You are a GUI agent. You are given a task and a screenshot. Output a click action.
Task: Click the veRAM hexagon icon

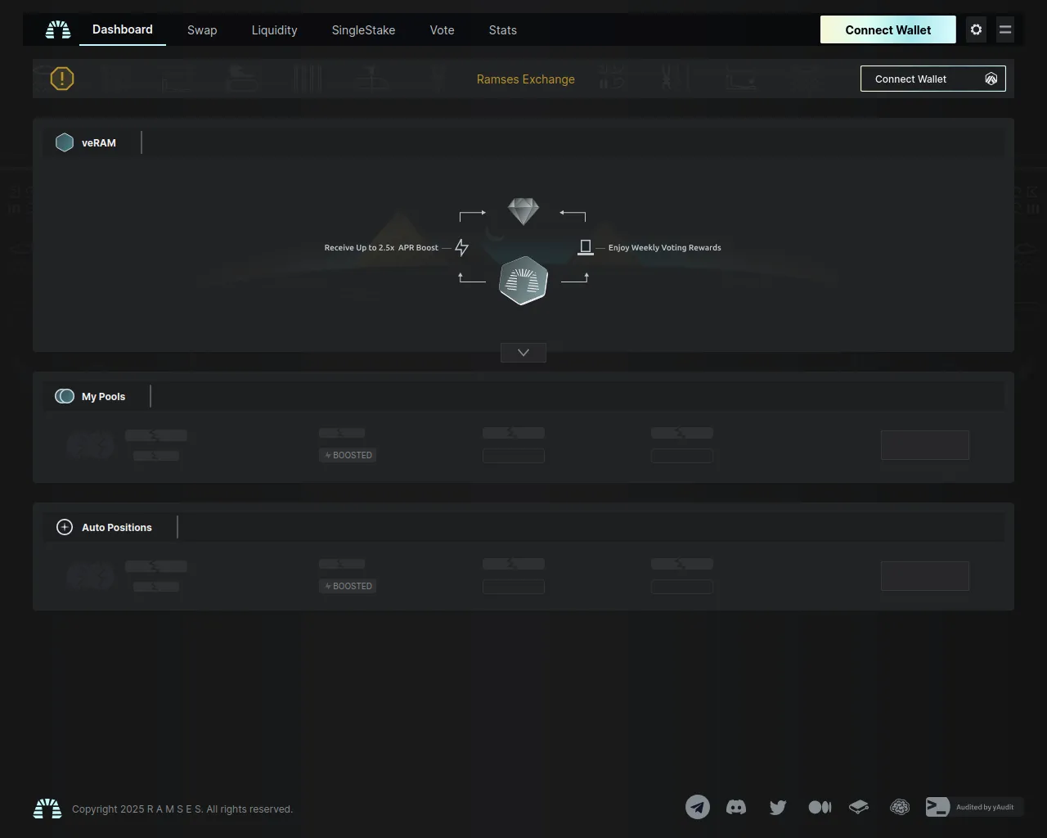65,142
